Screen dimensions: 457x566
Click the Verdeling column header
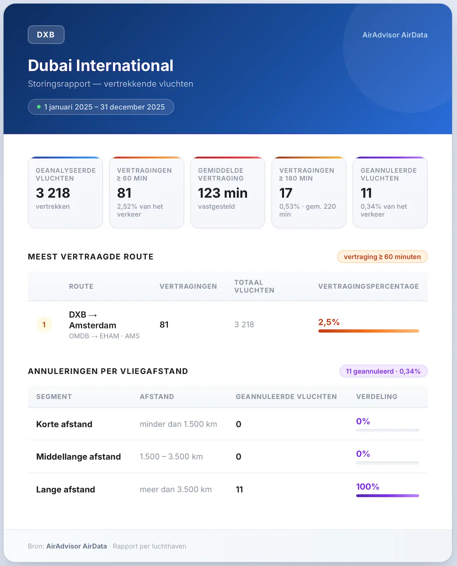tap(377, 397)
